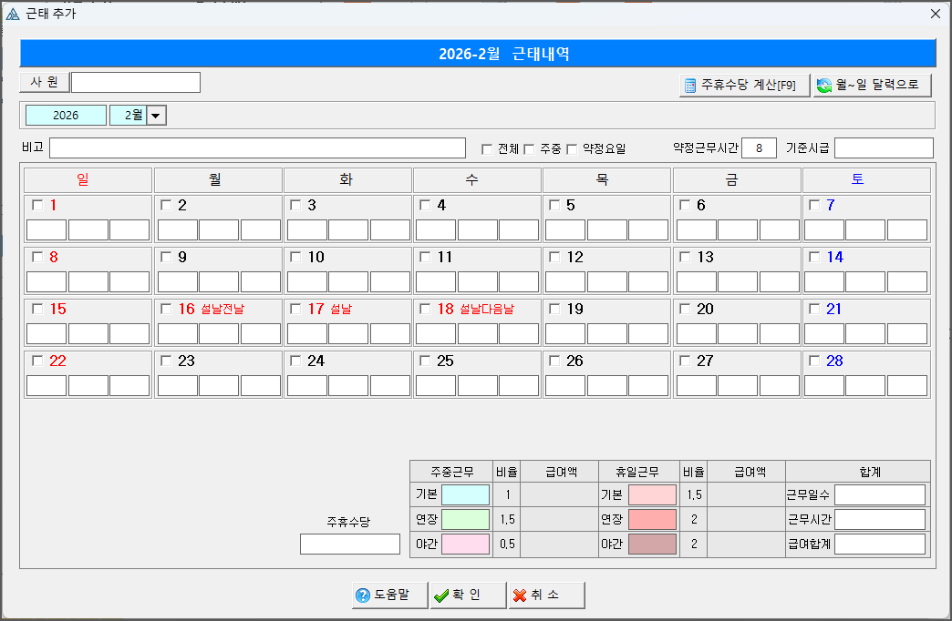
Task: Enable the 전체 checkbox
Action: 486,149
